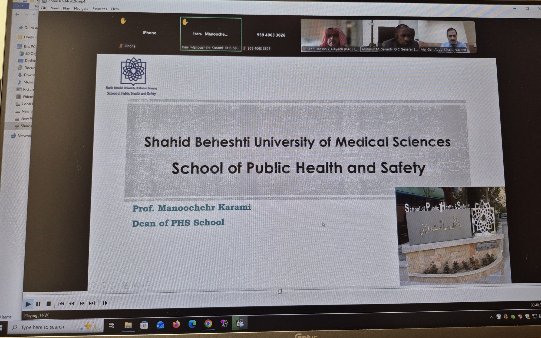The height and width of the screenshot is (338, 541).
Task: Select Local Disk in the navigation pane
Action: click(25, 104)
